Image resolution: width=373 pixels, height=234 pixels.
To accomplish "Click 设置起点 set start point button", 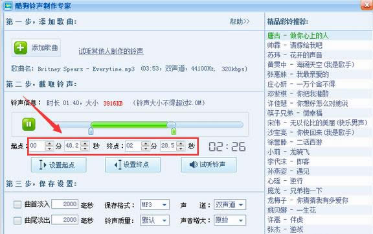I will click(x=58, y=165).
